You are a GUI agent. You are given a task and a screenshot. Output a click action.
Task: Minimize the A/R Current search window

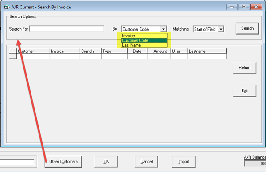click(x=231, y=7)
